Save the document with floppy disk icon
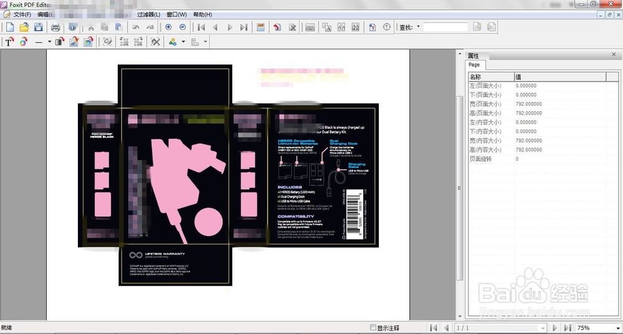623x334 pixels. pyautogui.click(x=38, y=27)
